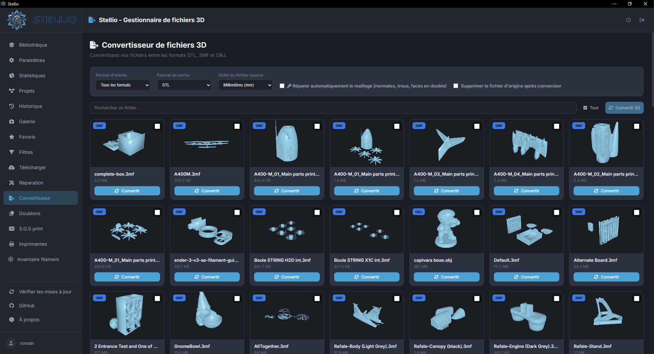Click the AllTogether.3mf file name
Screen dimensions: 654x354
point(271,346)
